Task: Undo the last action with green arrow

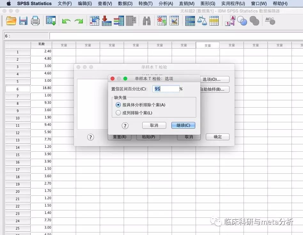Action: (66, 21)
